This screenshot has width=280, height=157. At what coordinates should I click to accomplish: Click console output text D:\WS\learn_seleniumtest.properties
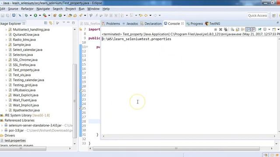pyautogui.click(x=136, y=39)
